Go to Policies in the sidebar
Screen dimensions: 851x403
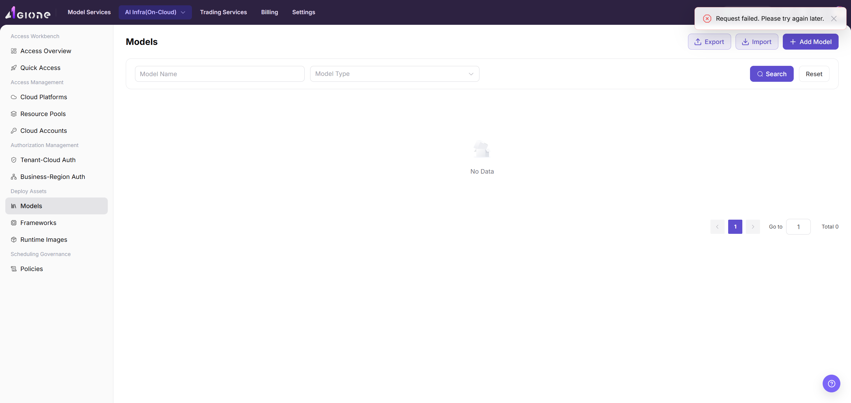click(x=56, y=269)
